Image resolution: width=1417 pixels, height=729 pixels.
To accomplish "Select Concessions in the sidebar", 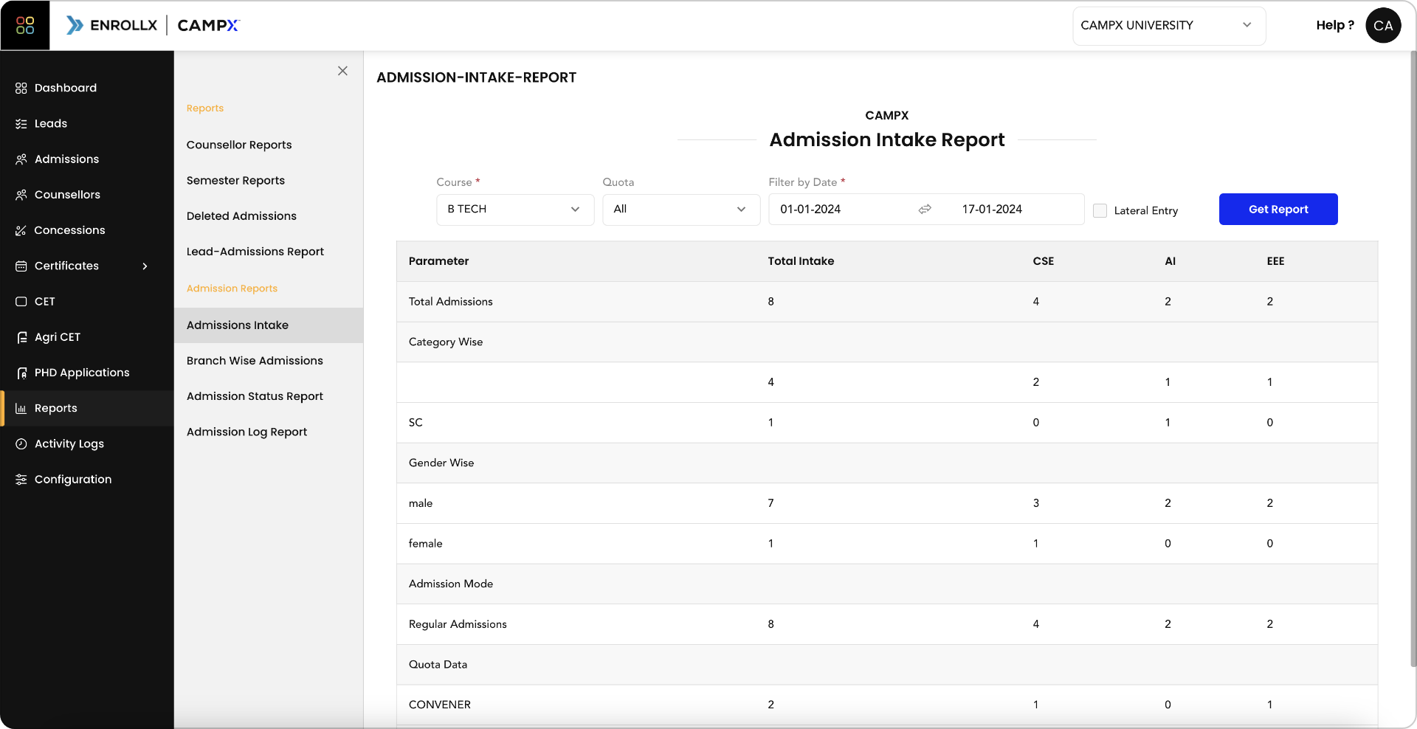I will [87, 229].
